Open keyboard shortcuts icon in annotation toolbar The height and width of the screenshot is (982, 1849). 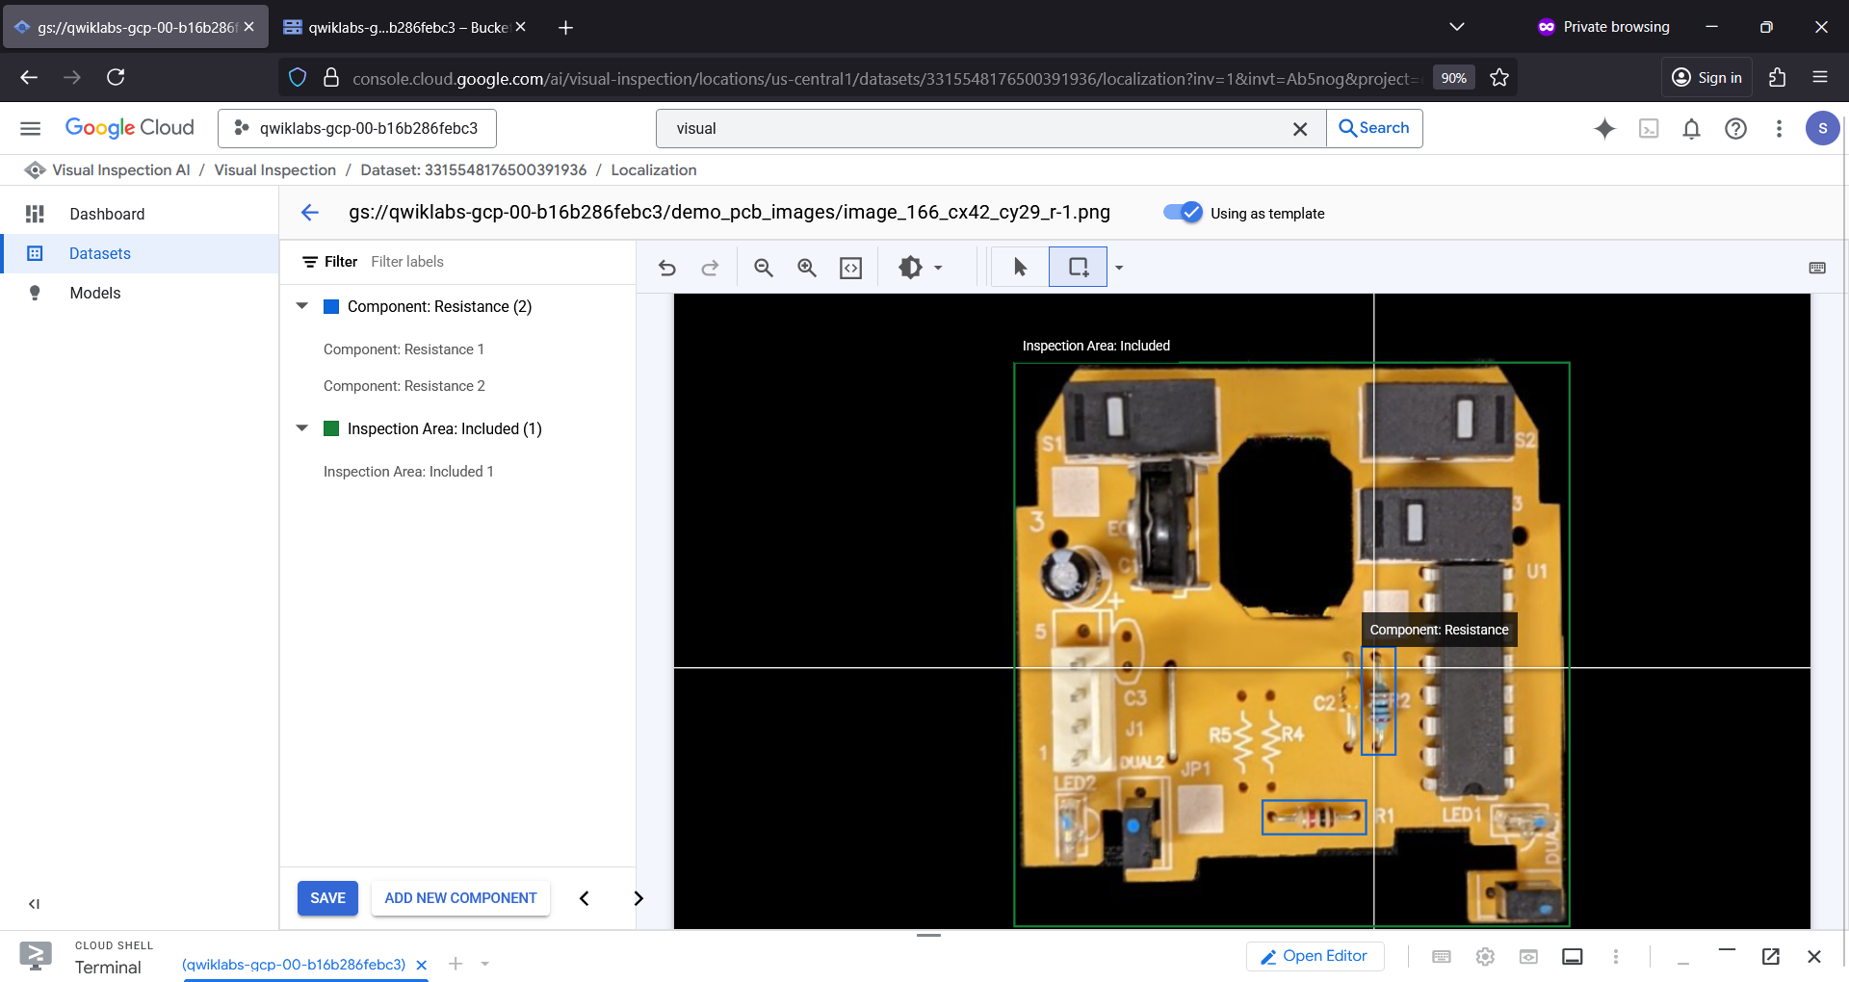pos(1817,268)
